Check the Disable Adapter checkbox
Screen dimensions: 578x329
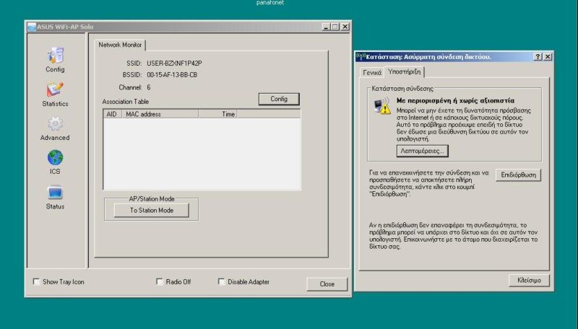pyautogui.click(x=221, y=281)
